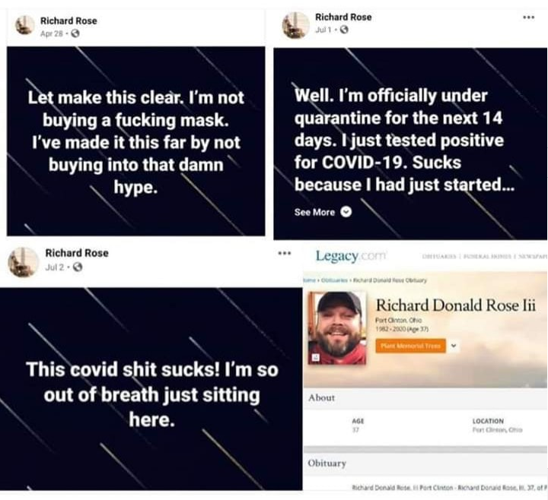Click profile avatar on the Jul 1 post
The height and width of the screenshot is (500, 548).
295,25
